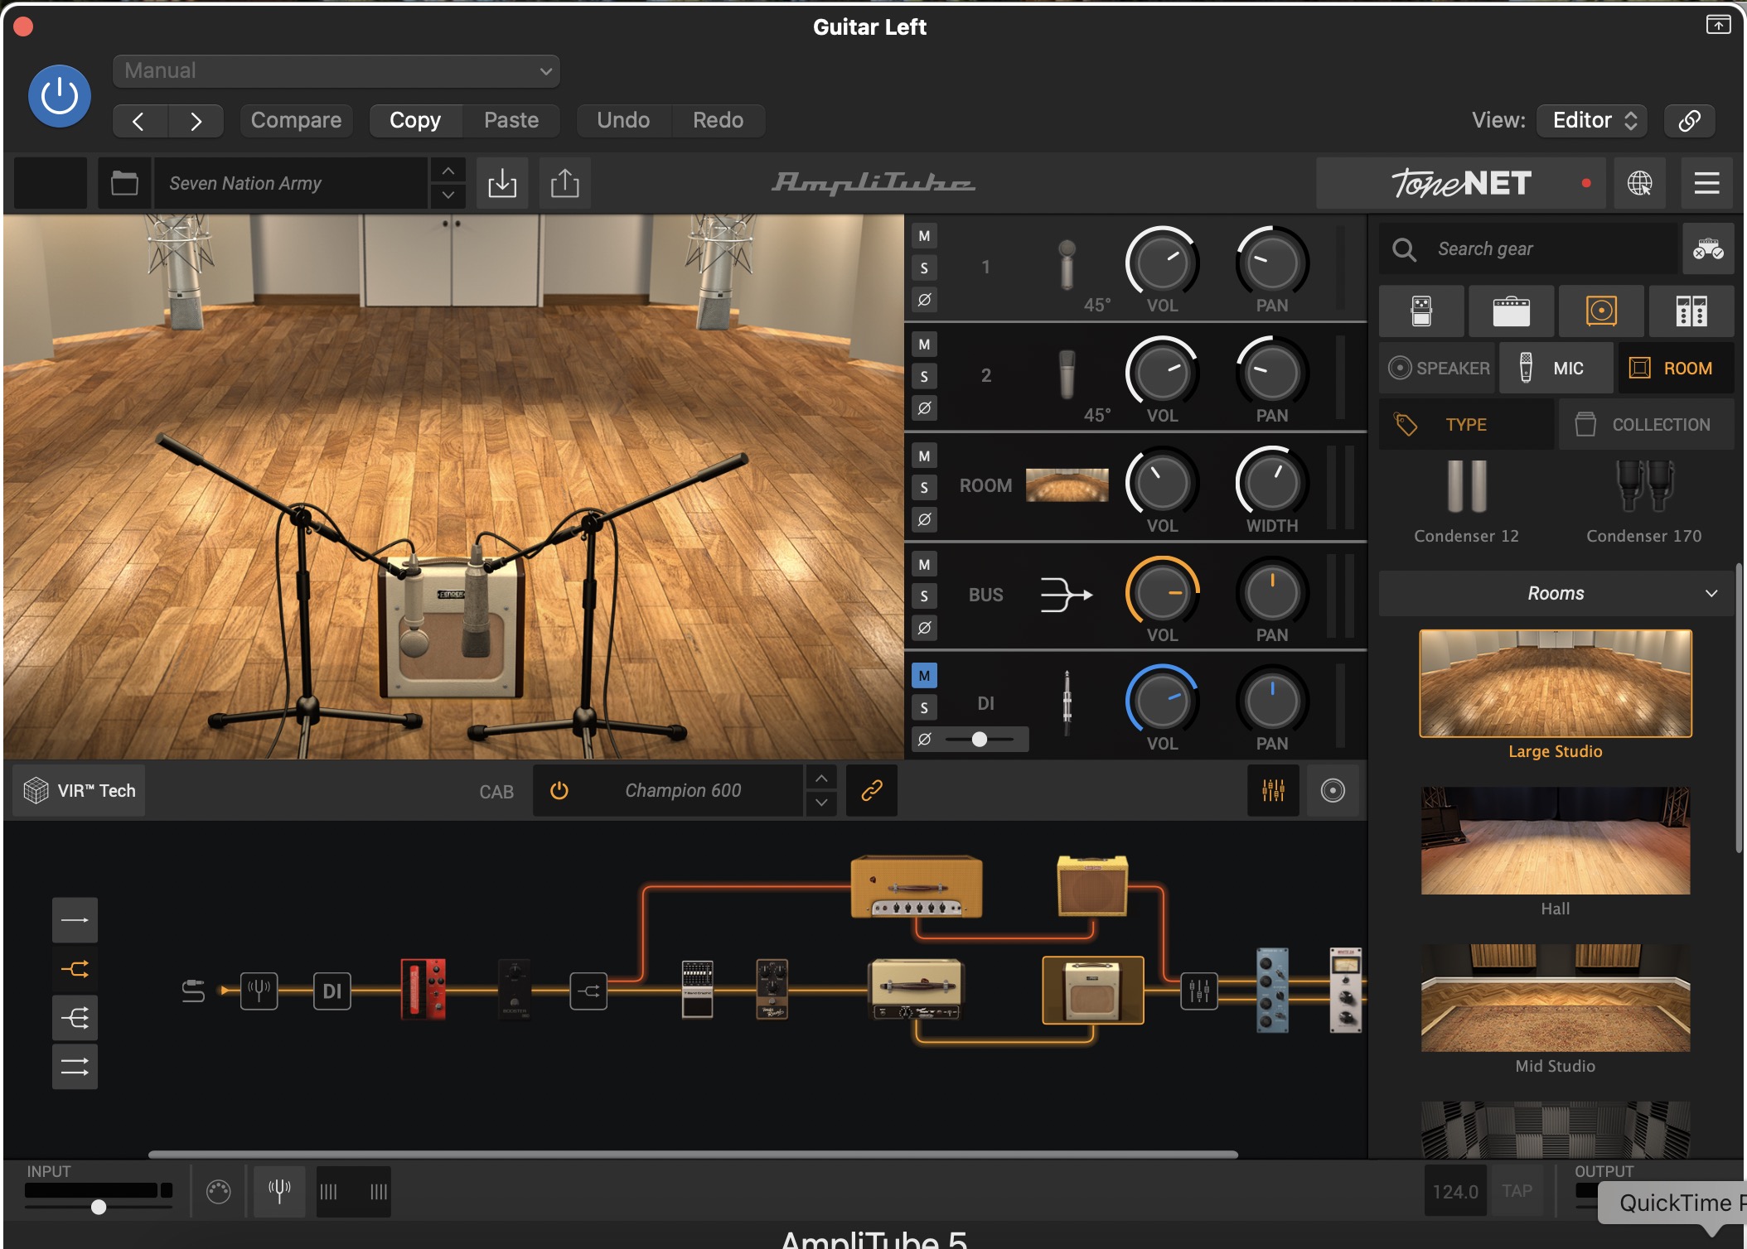The width and height of the screenshot is (1747, 1249).
Task: Open the tuner in the bottom bar
Action: 279,1192
